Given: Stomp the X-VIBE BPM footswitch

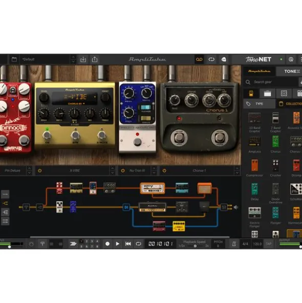Looking at the screenshot, I should pyautogui.click(x=75, y=135).
